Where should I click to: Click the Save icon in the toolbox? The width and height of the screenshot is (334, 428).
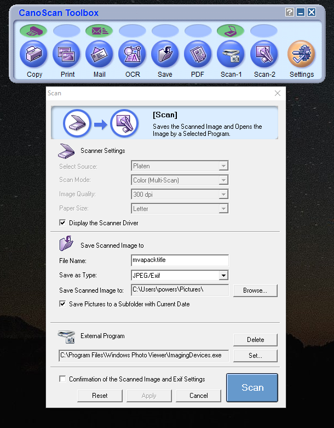165,54
